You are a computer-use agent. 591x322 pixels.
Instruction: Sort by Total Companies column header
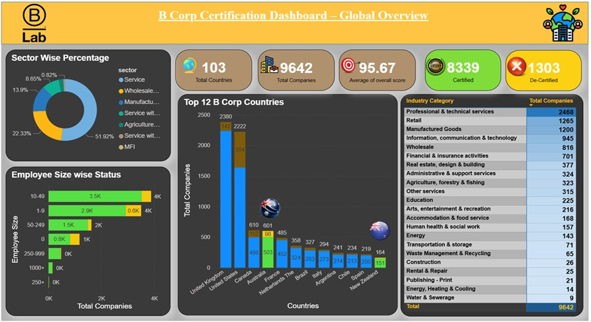pos(550,101)
